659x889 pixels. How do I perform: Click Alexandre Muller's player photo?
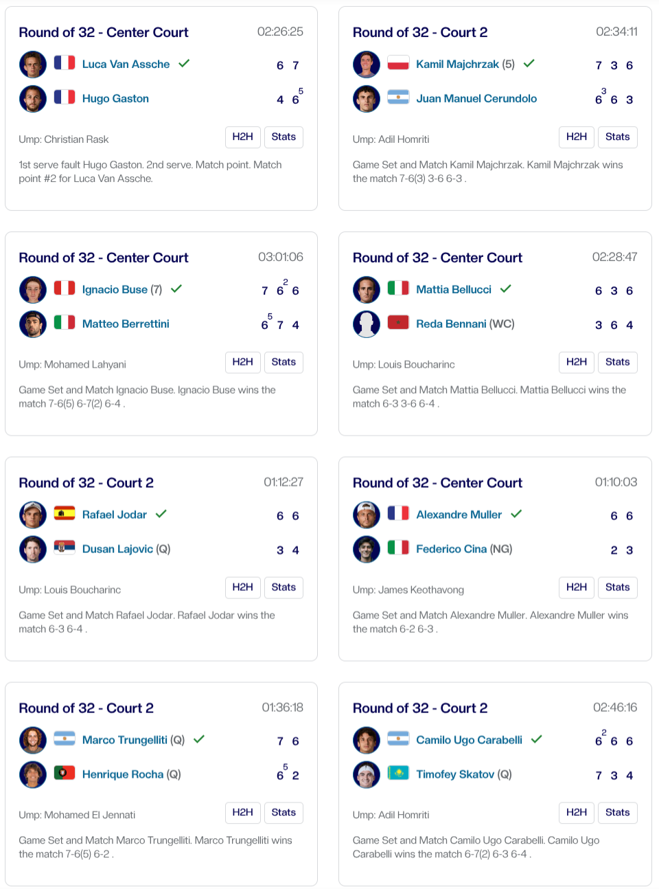pyautogui.click(x=367, y=515)
